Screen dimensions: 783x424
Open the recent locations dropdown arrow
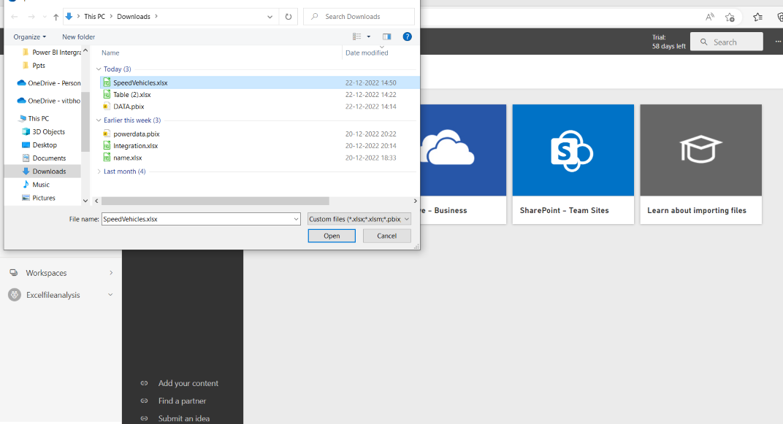click(x=45, y=17)
